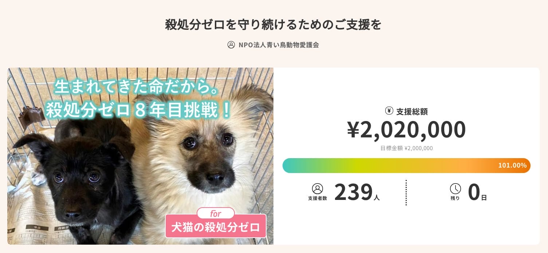
Task: Select the 犬猫の殺処分ゼロ category tag
Action: click(x=216, y=226)
